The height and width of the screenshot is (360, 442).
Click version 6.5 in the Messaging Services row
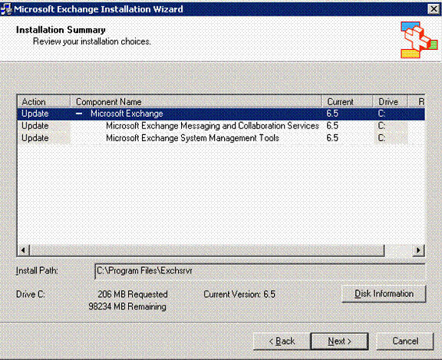click(332, 126)
